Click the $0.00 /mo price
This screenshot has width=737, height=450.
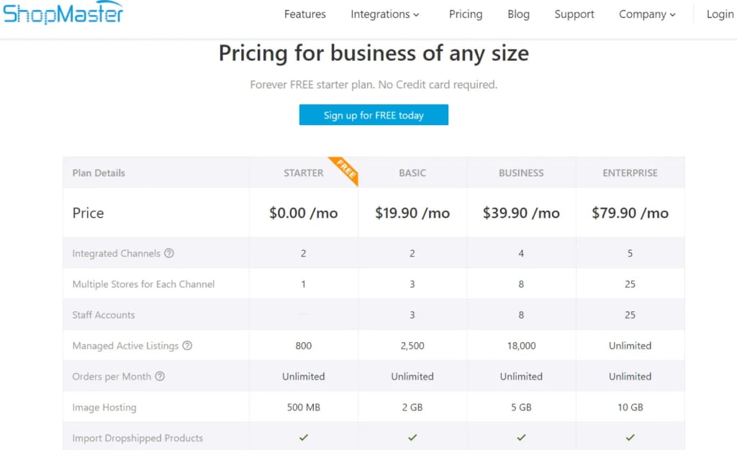tap(303, 213)
